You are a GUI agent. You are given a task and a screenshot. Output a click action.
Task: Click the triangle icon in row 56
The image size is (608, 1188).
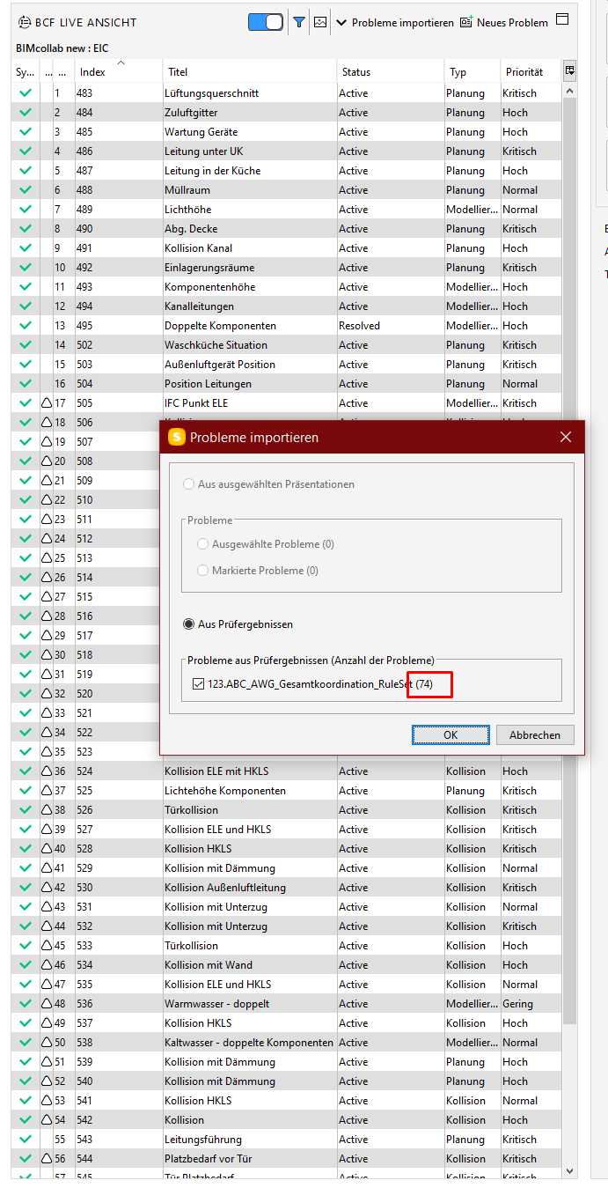47,1158
